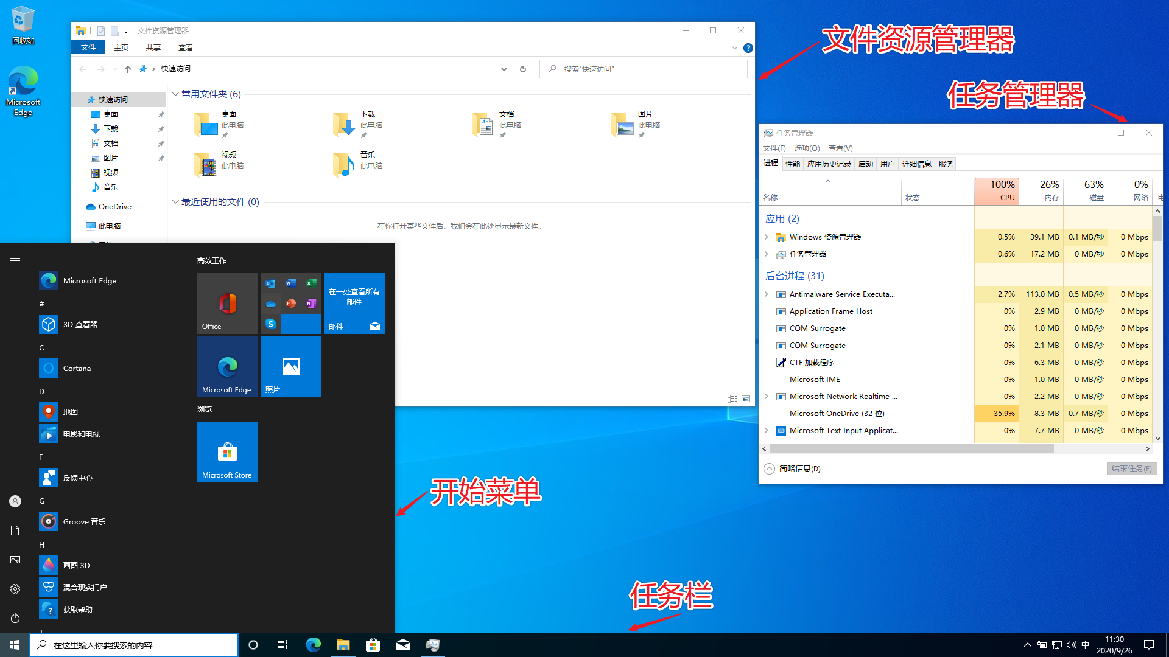Open the Microsoft Store tile

pos(228,452)
